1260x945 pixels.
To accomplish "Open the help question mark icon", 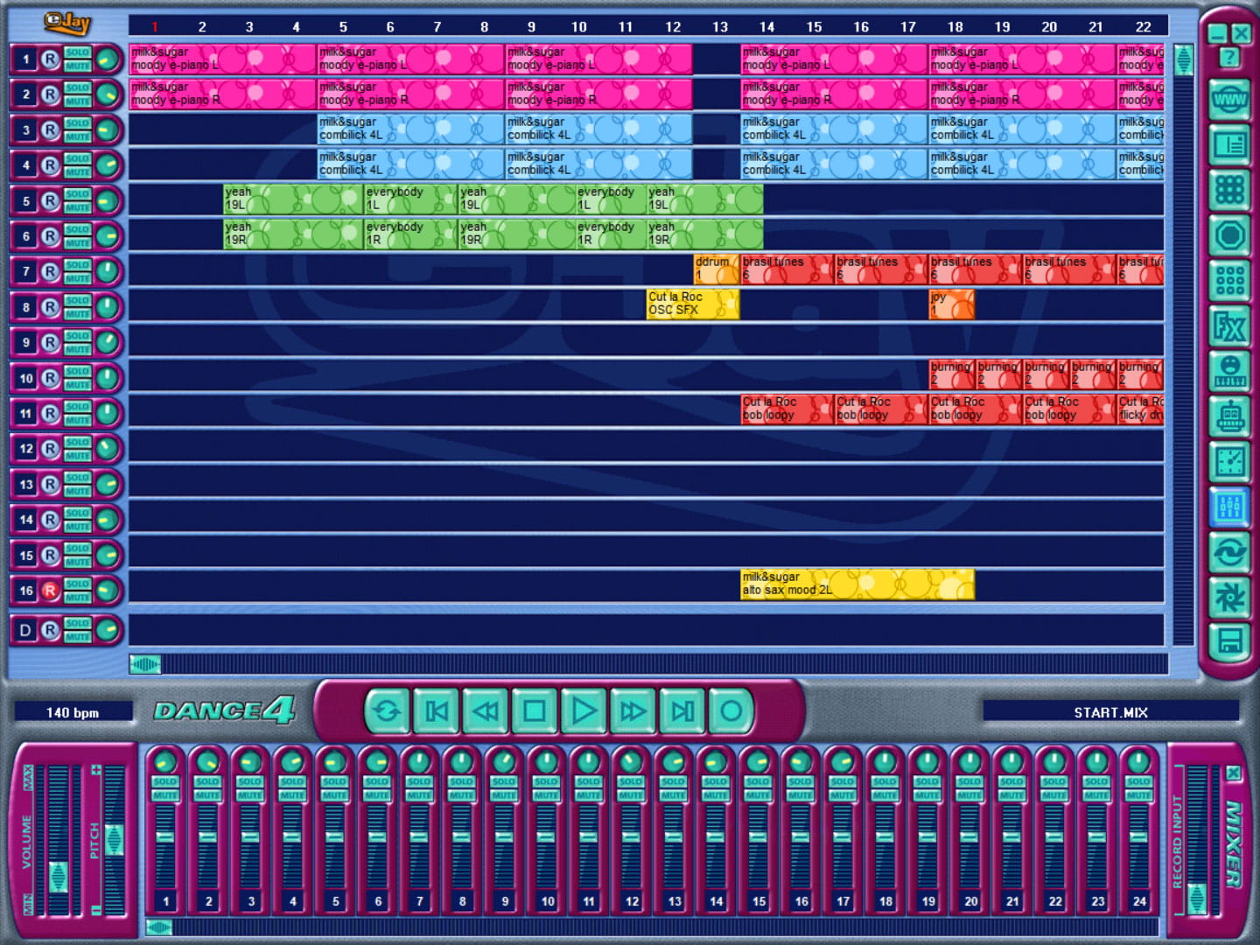I will tap(1229, 58).
